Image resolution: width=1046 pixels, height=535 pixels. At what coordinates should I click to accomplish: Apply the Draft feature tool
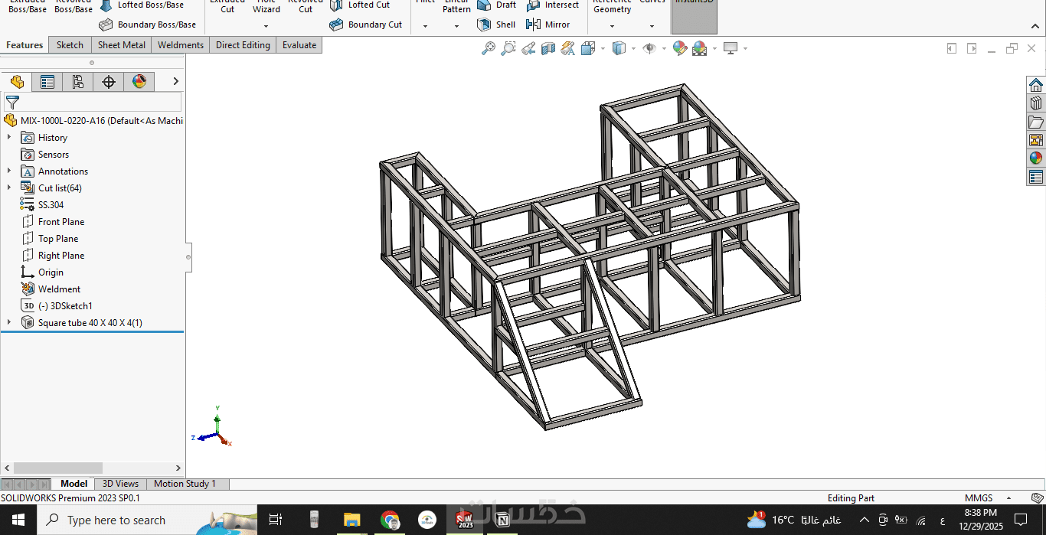pyautogui.click(x=497, y=5)
